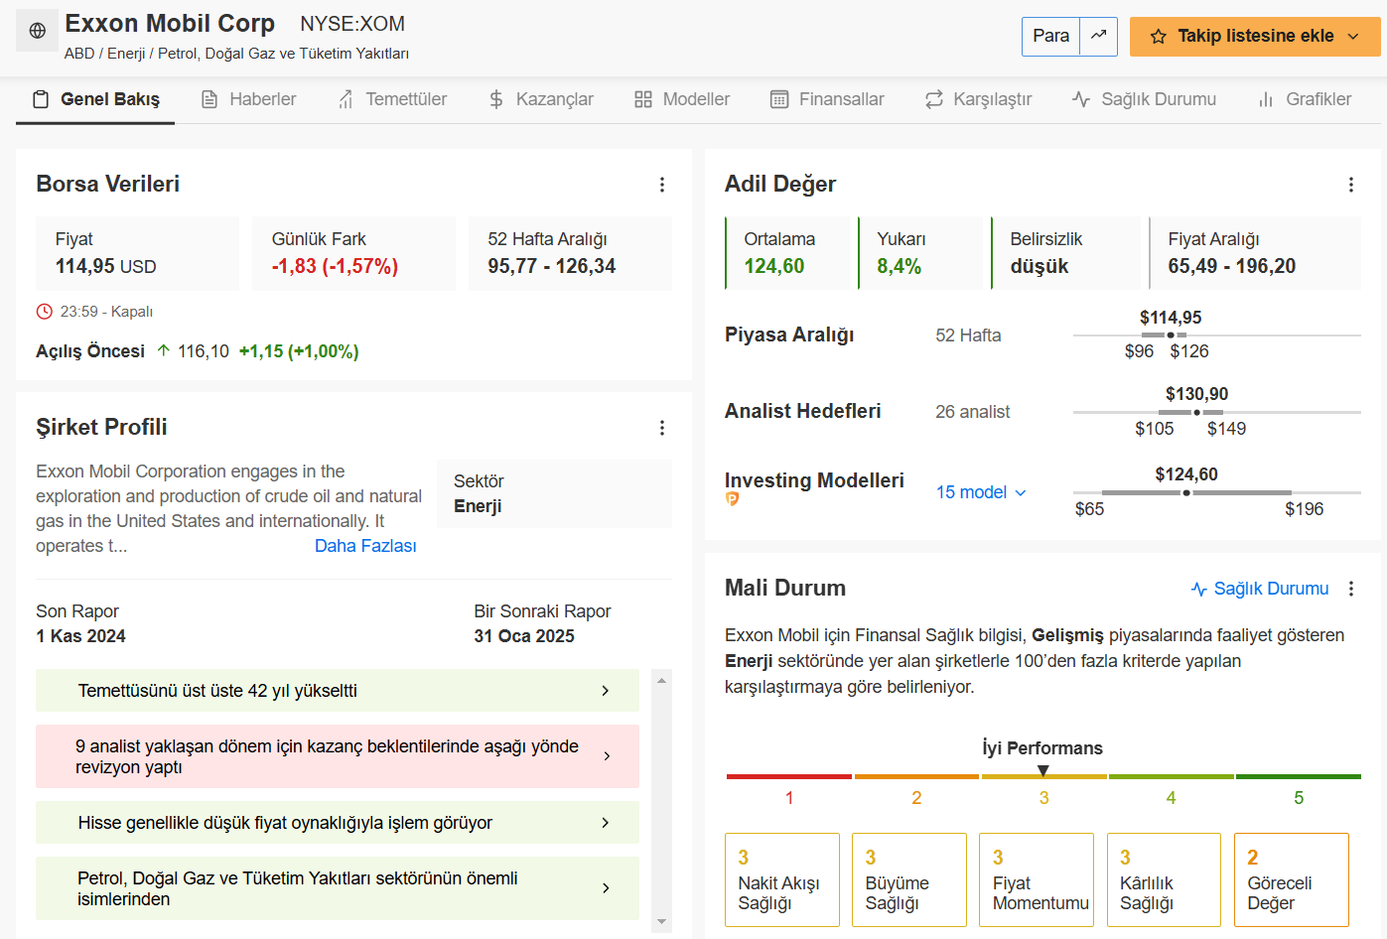
Task: Open the Temettüler tab
Action: [392, 99]
